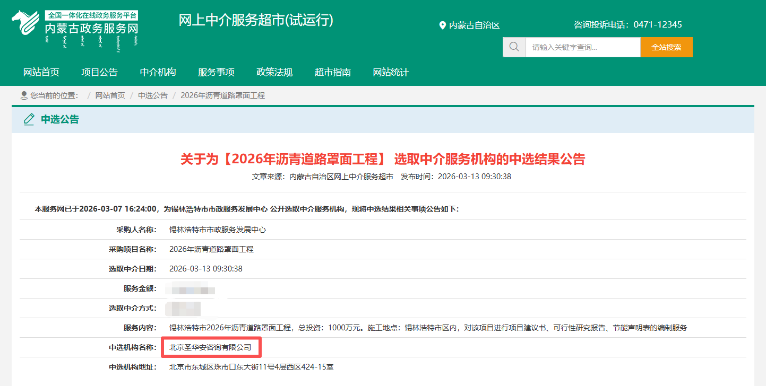The image size is (766, 386).
Task: Select the 网站首页 navigation item
Action: click(x=41, y=72)
